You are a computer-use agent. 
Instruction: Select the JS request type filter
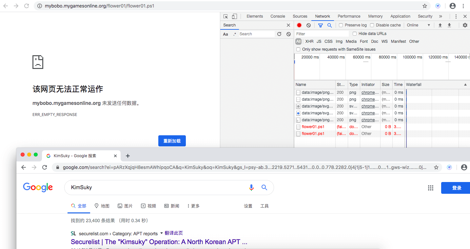(x=319, y=41)
